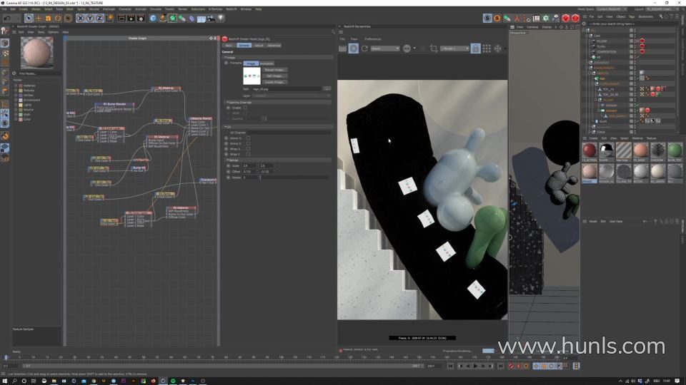Toggle the Y axis lock
686x385 pixels.
pyautogui.click(x=90, y=19)
